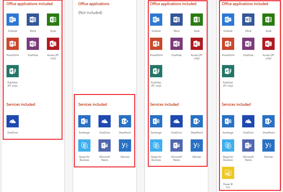Click the OneDrive icon in the fourth column
Image resolution: width=283 pixels, height=192 pixels.
tap(248, 121)
